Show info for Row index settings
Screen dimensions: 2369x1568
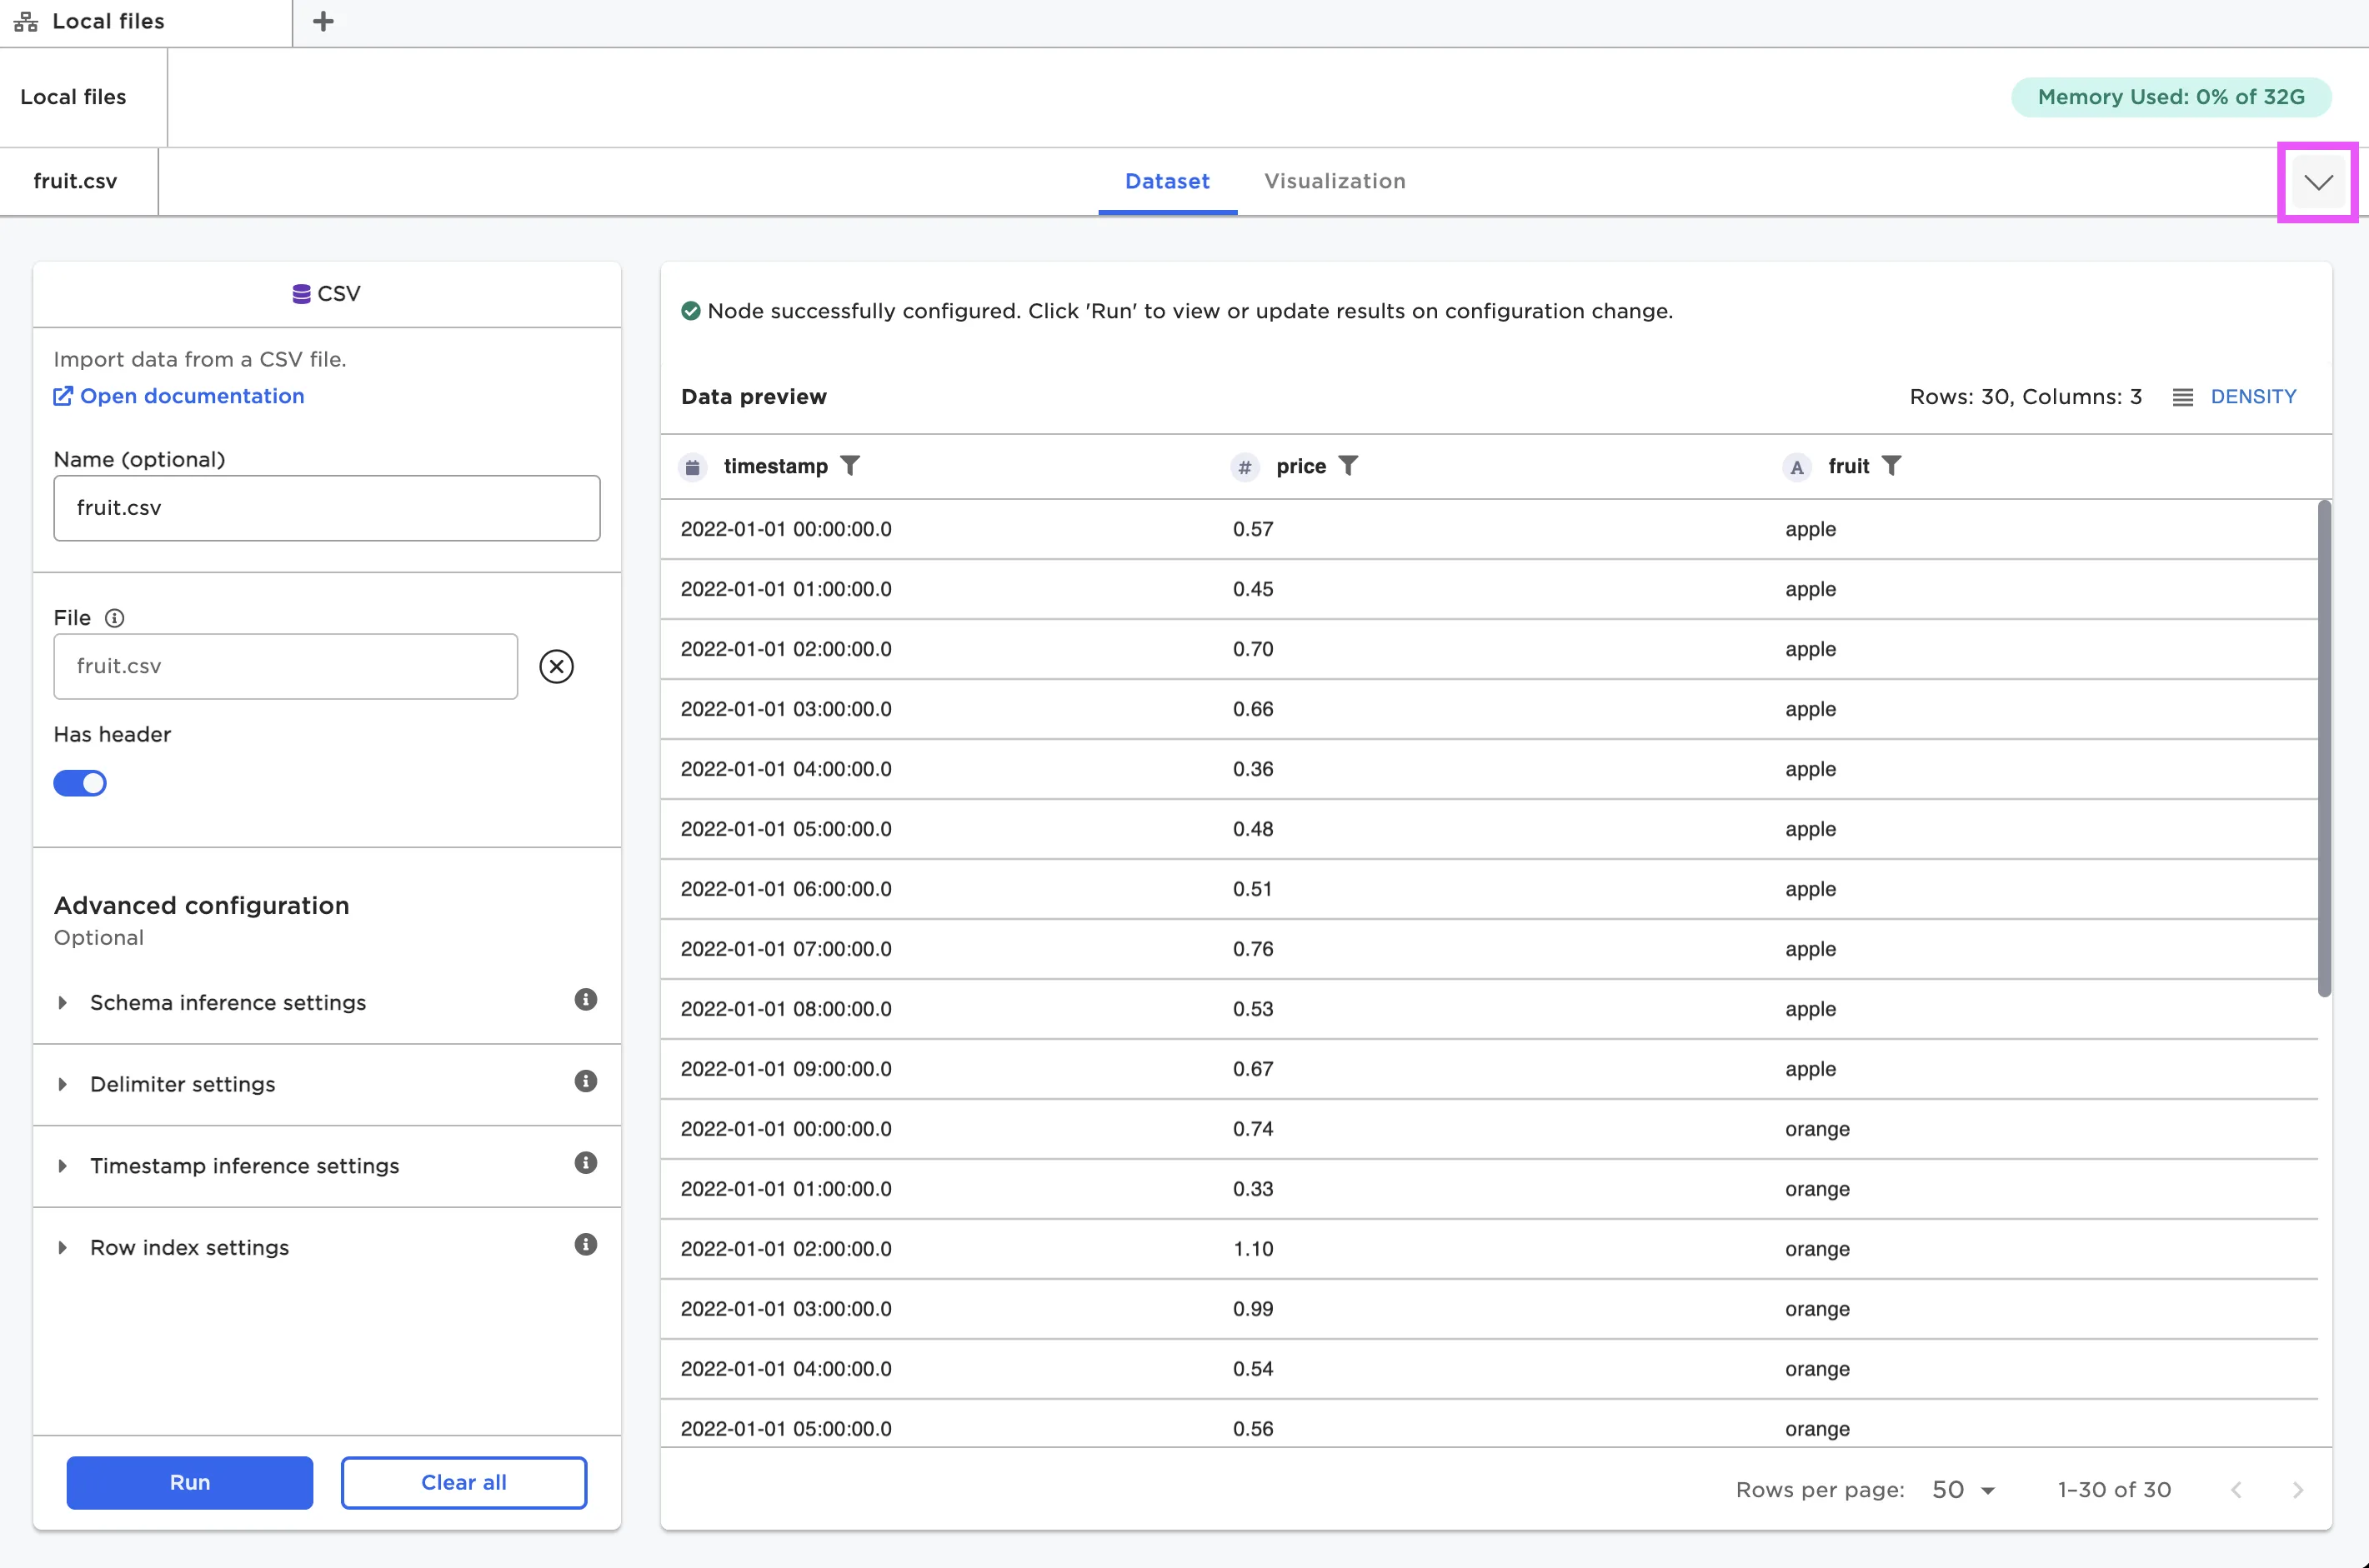[585, 1245]
